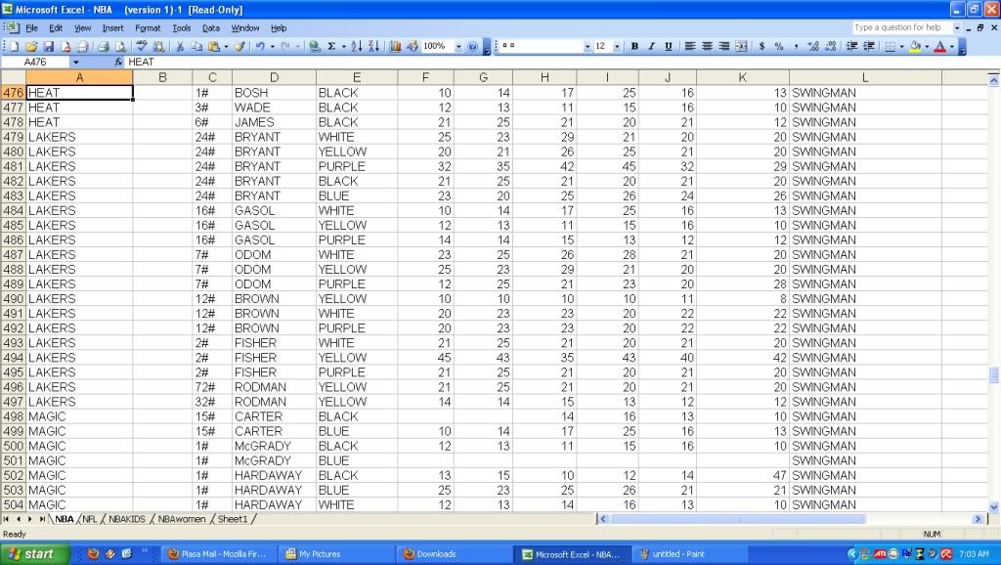
Task: Select the cell containing McGRADY in row 501
Action: click(274, 460)
